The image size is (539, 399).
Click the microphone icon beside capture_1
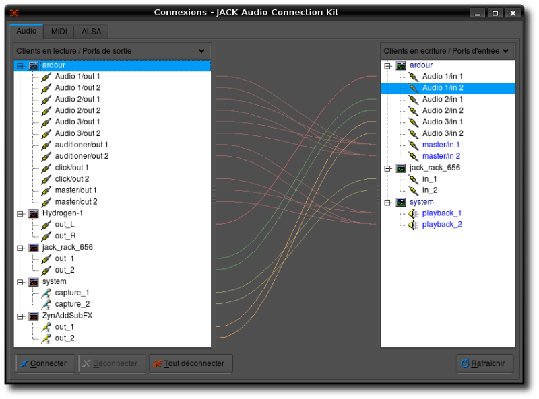(46, 293)
